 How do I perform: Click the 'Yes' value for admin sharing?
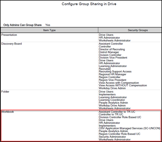pos(48,25)
